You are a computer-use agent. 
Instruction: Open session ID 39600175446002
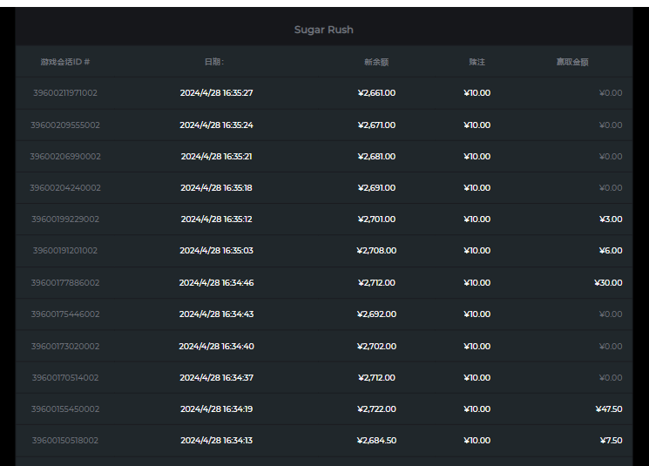pos(65,314)
